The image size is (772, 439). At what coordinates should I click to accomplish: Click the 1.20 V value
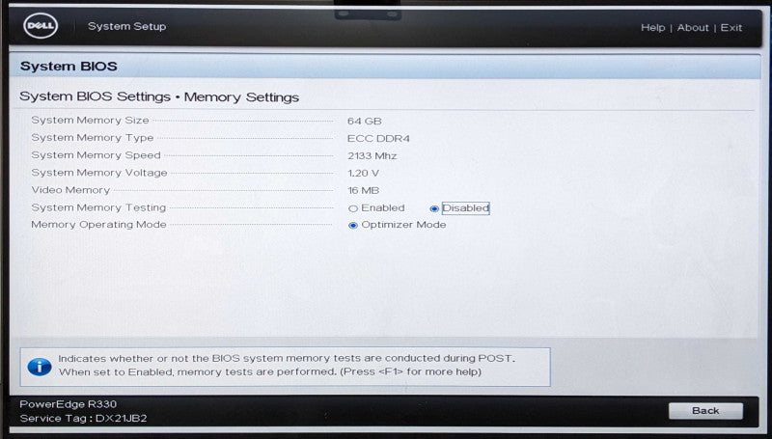pos(364,174)
